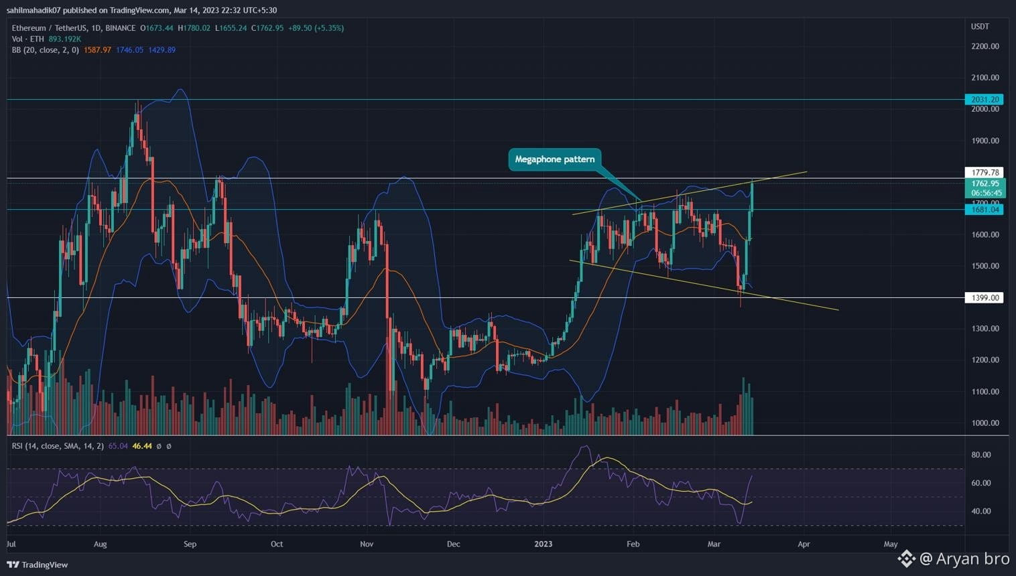Click the Bollinger lower value 1429.89

[x=162, y=50]
